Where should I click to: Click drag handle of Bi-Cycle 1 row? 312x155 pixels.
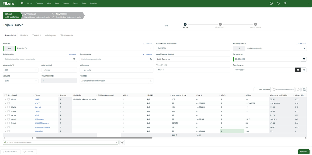click(6, 131)
